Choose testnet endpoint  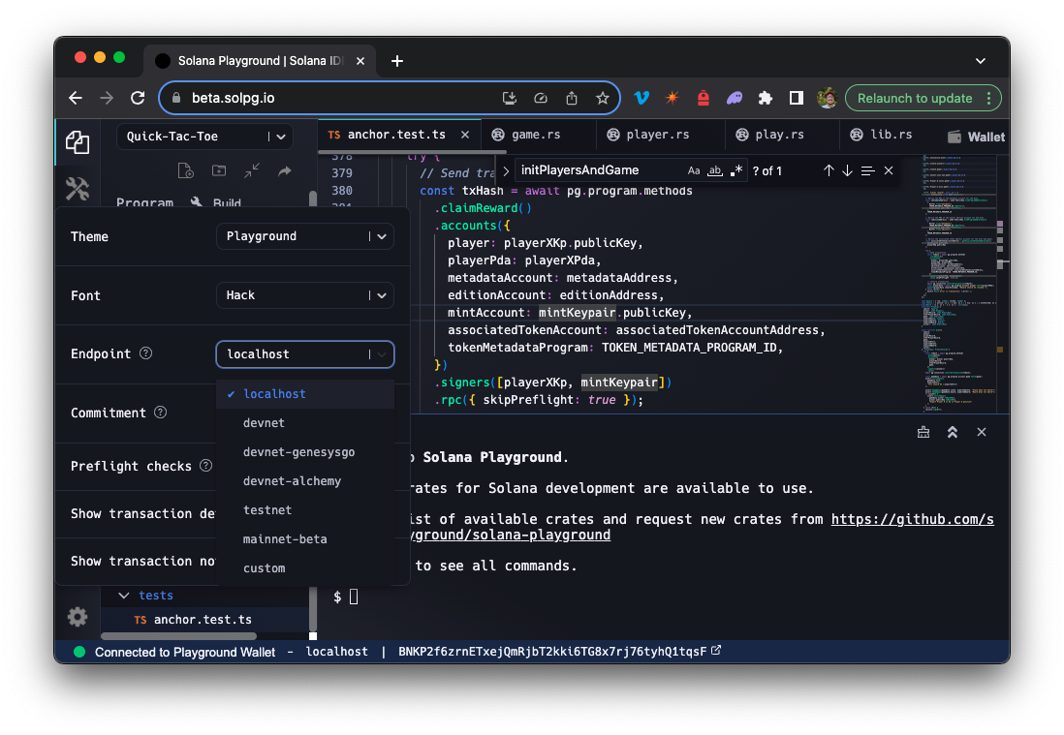coord(305,510)
